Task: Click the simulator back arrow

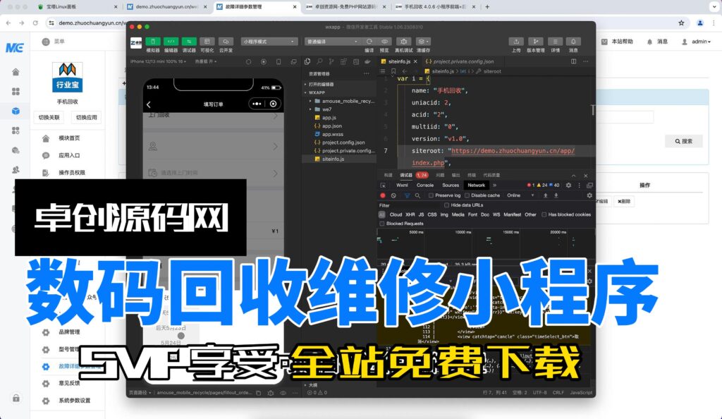Action: pos(149,104)
